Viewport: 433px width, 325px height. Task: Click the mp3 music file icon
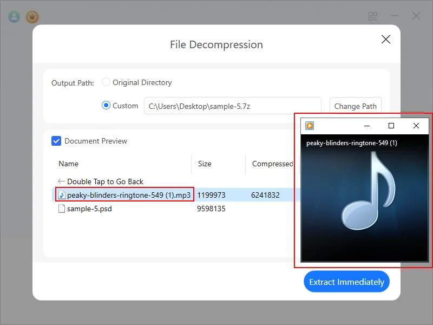(62, 195)
